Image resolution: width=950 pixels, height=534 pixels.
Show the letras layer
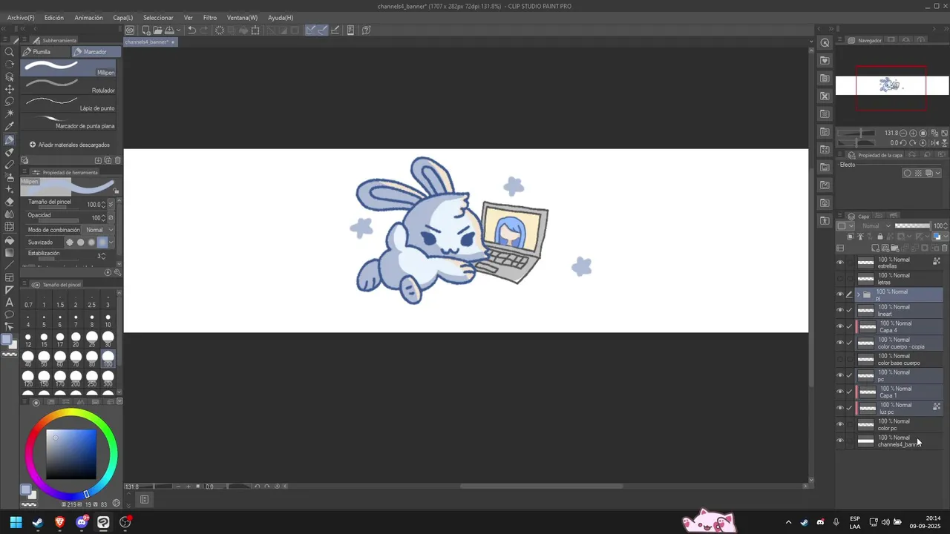coord(840,279)
